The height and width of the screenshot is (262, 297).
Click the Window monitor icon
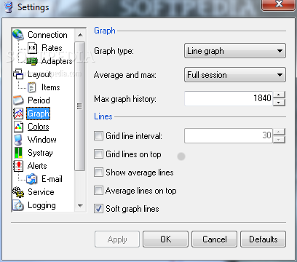tap(18, 140)
